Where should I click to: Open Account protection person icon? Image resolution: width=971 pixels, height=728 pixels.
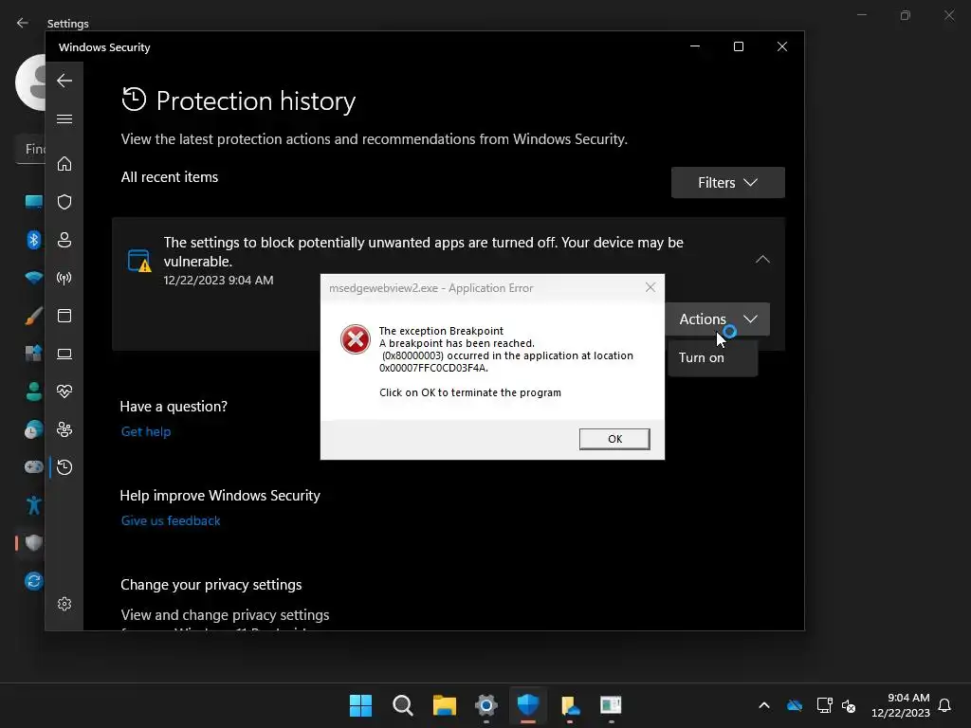point(64,240)
